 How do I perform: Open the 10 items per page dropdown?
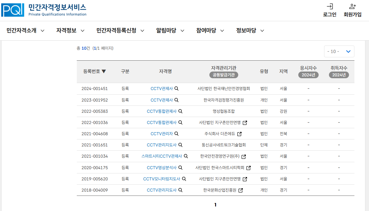coord(339,52)
